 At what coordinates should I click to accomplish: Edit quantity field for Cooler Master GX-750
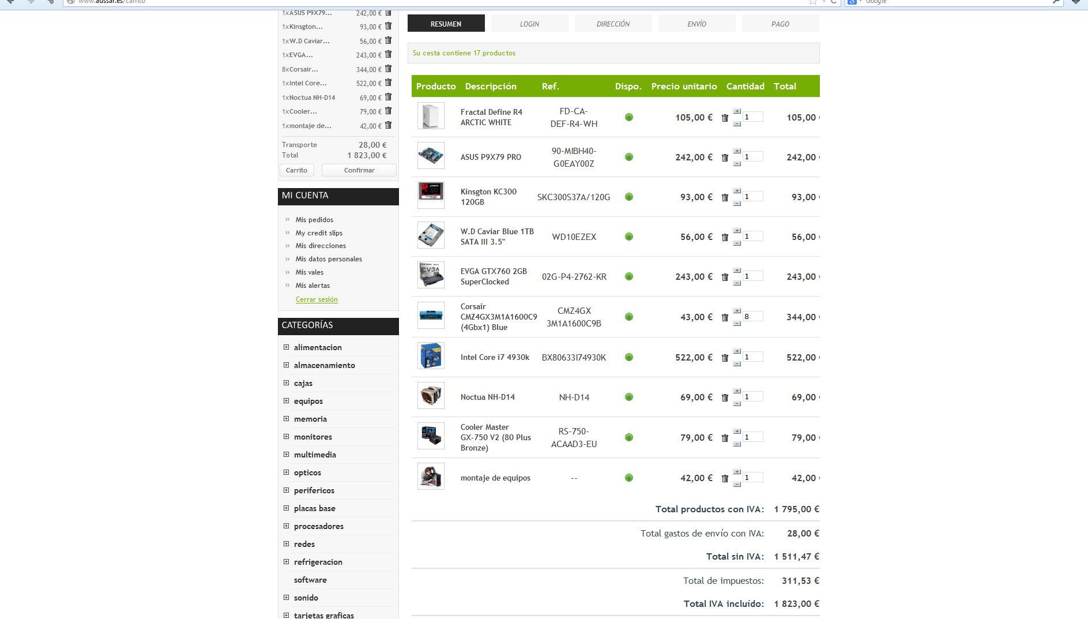[752, 437]
